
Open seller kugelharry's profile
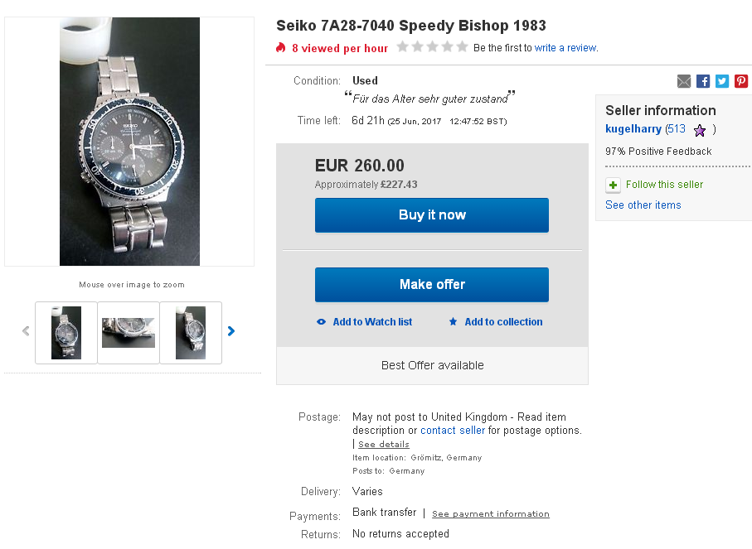633,129
